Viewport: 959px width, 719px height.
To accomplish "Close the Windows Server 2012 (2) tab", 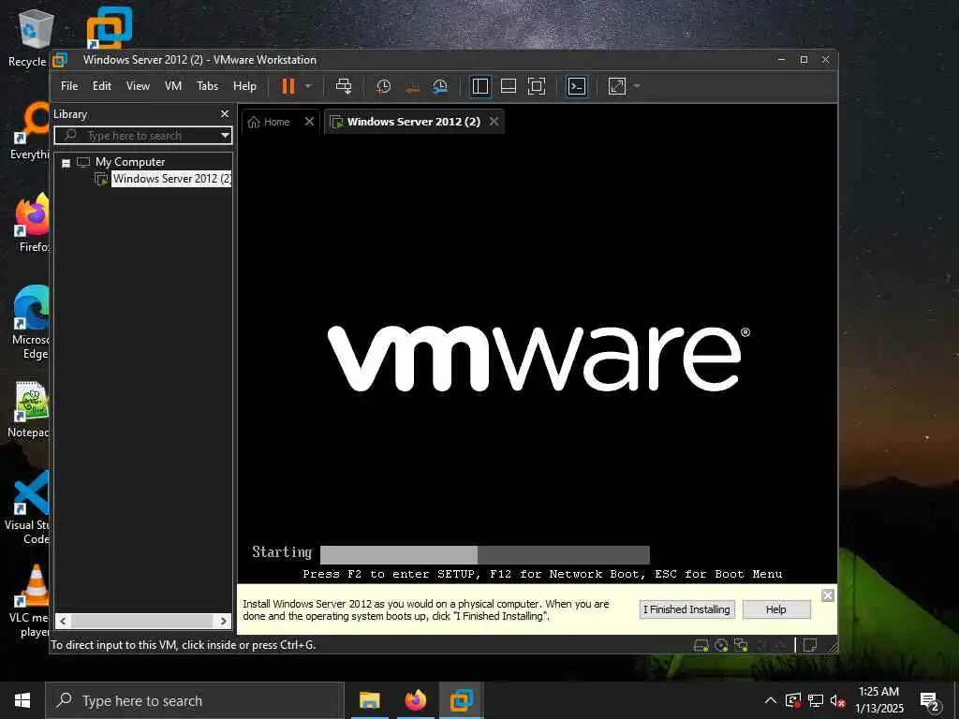I will [x=494, y=122].
